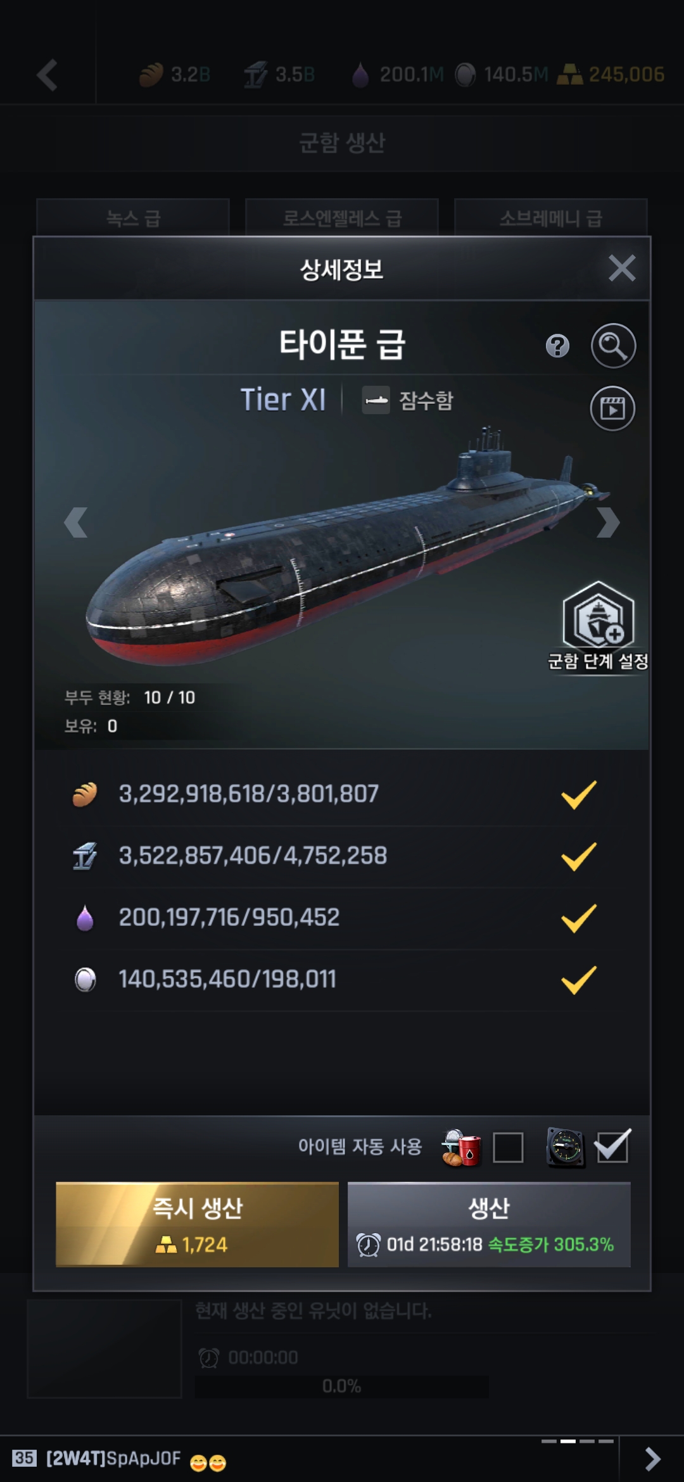Open the 군함 단계 설정 hexagon icon
The image size is (684, 1482).
click(x=598, y=616)
